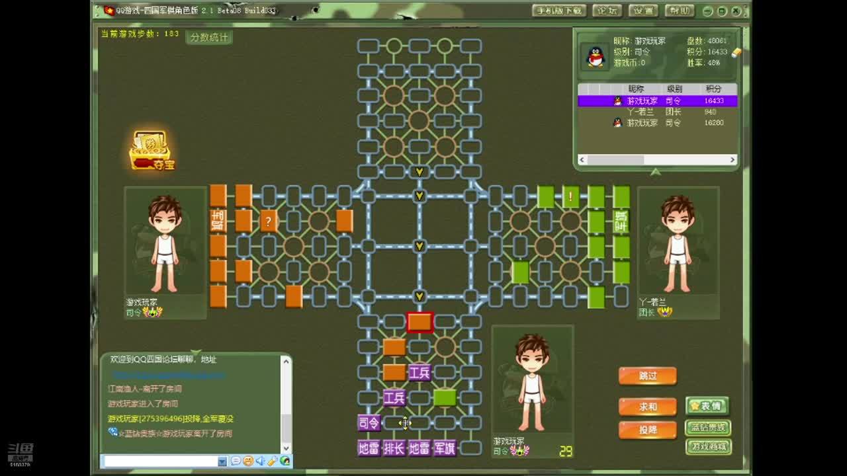Click the player list scrollbar left arrow
This screenshot has width=847, height=476.
click(x=582, y=159)
